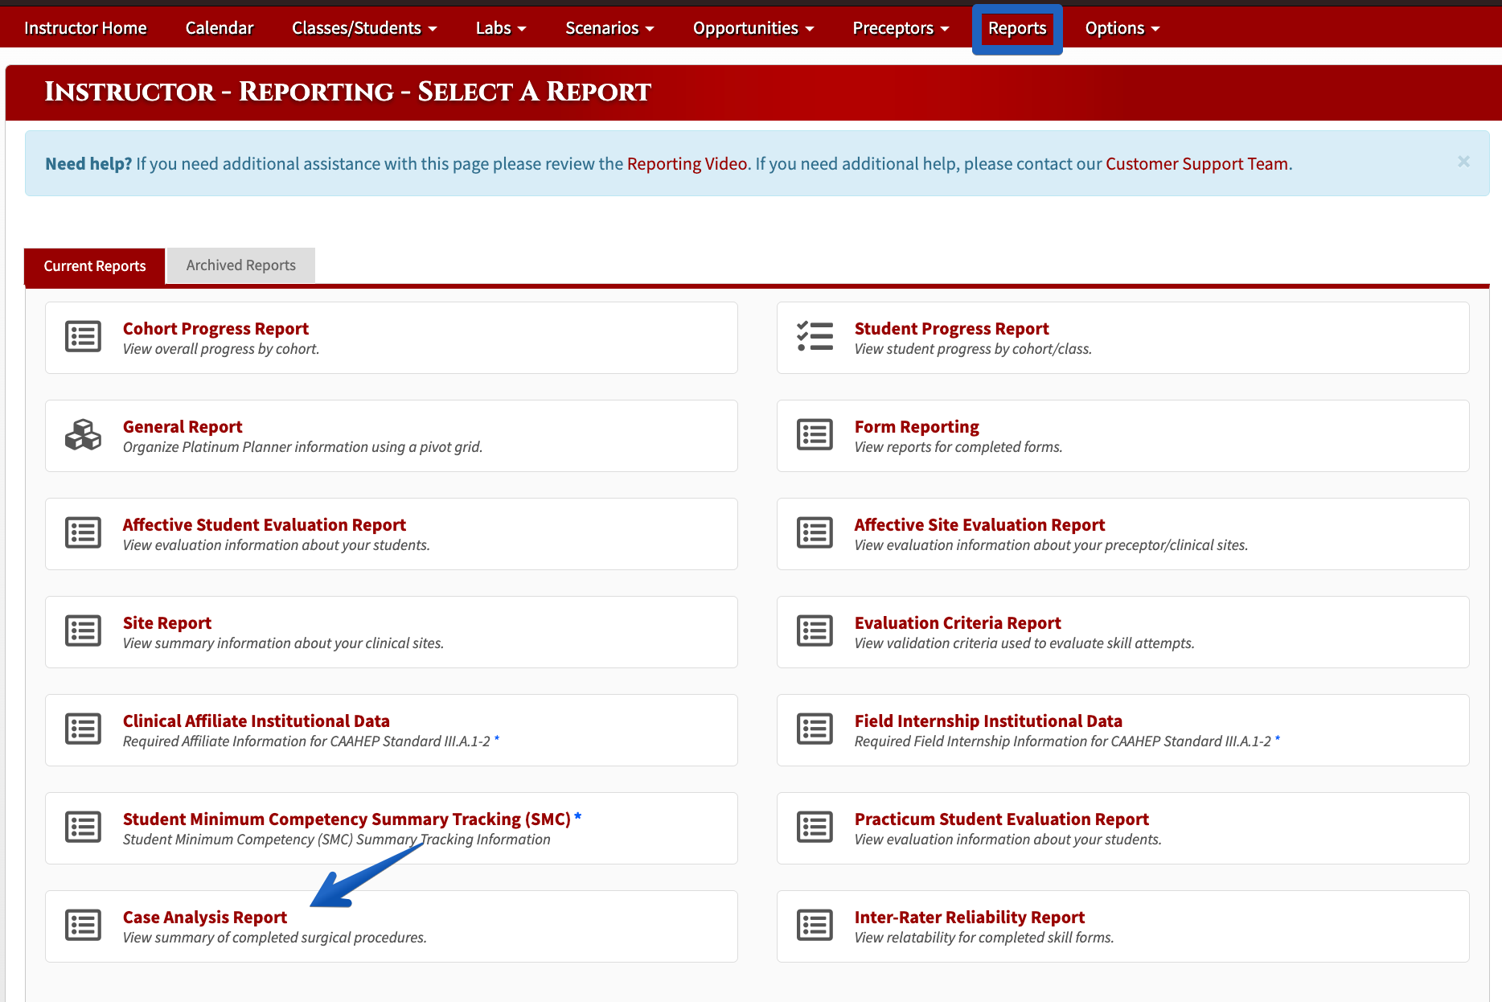Click the Cohort Progress Report list icon
The image size is (1502, 1002).
(x=83, y=337)
